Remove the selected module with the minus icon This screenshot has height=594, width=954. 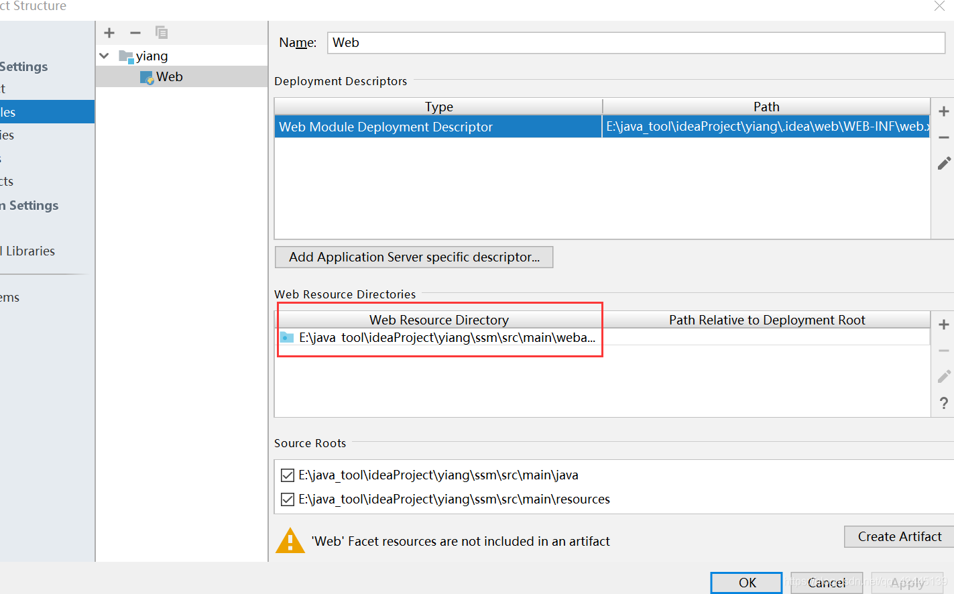pos(135,33)
